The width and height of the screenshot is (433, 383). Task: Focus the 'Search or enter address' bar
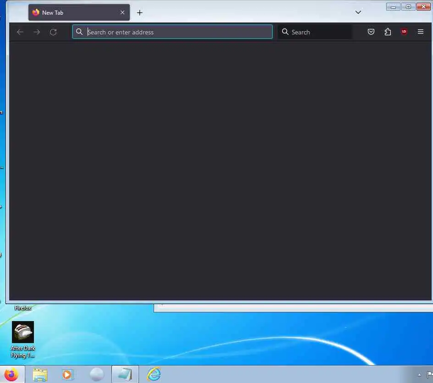[172, 32]
